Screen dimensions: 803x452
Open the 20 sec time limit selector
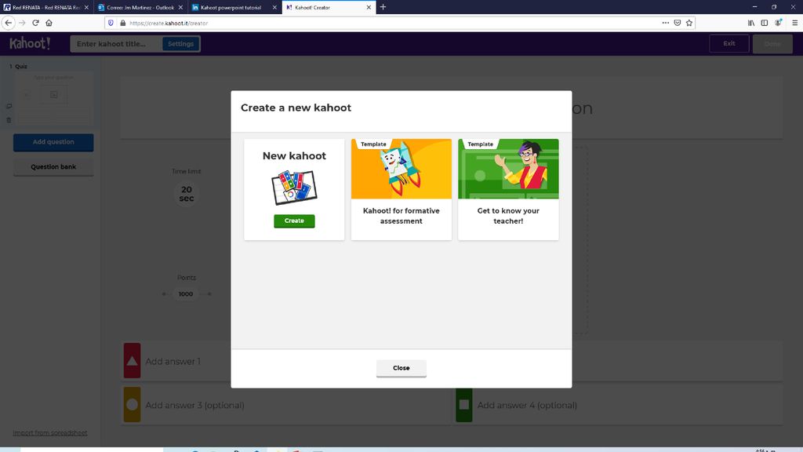tap(187, 194)
